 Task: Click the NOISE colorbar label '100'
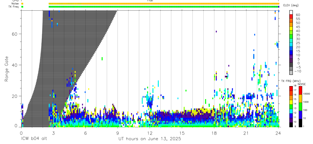(305, 110)
